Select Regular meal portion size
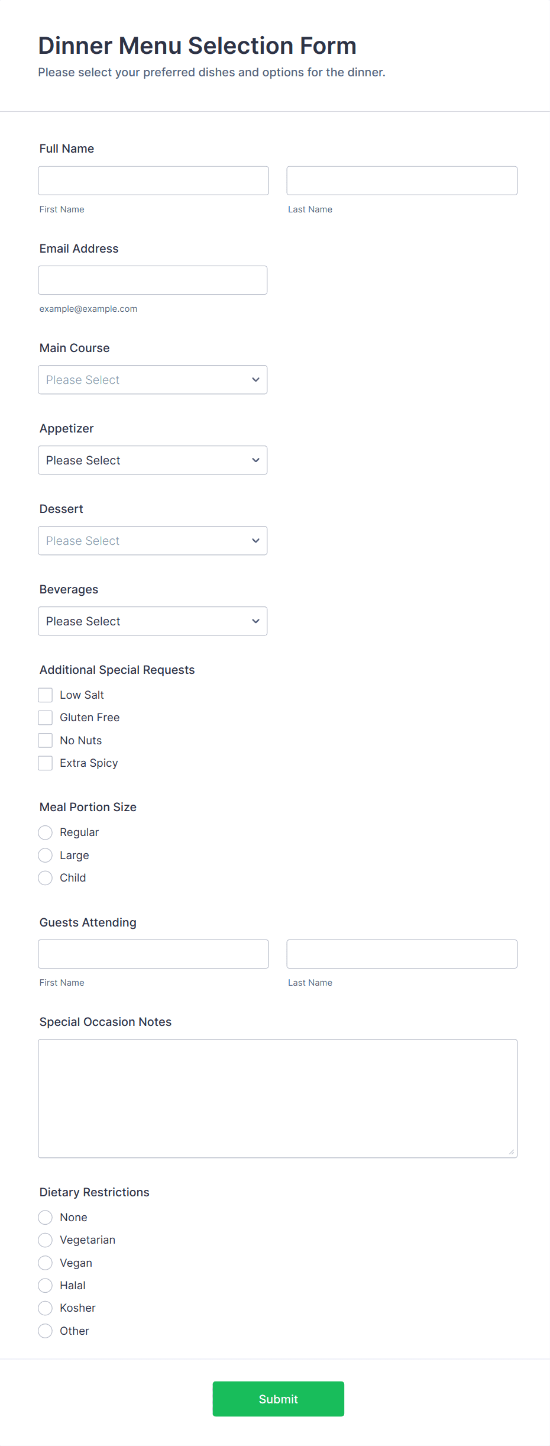 (46, 832)
